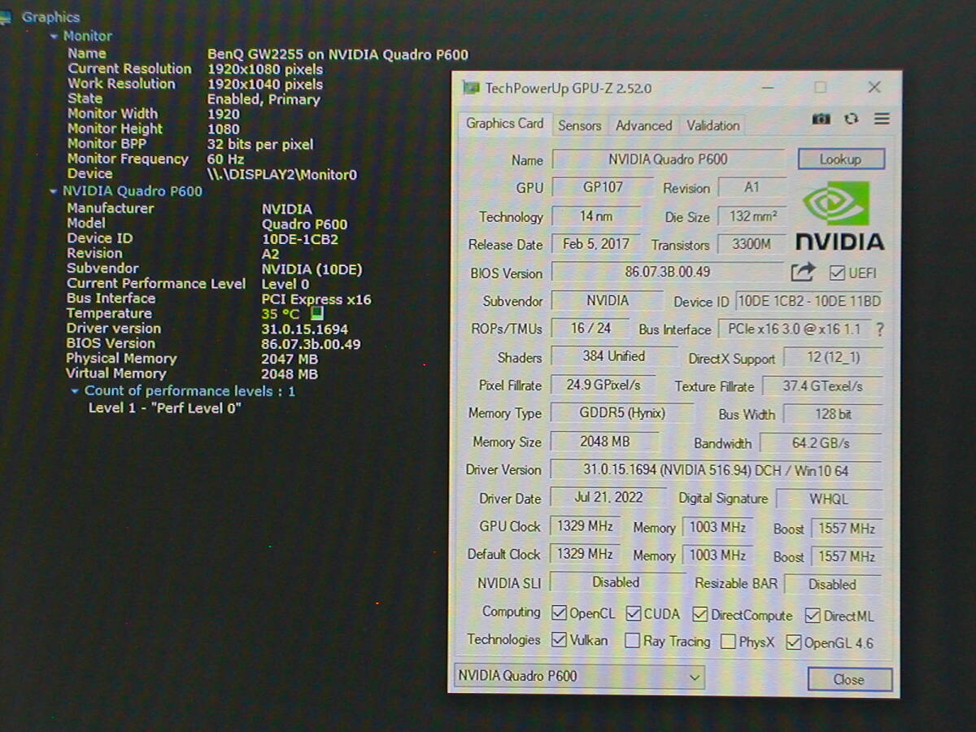
Task: Toggle the PhysX checkbox
Action: click(728, 642)
